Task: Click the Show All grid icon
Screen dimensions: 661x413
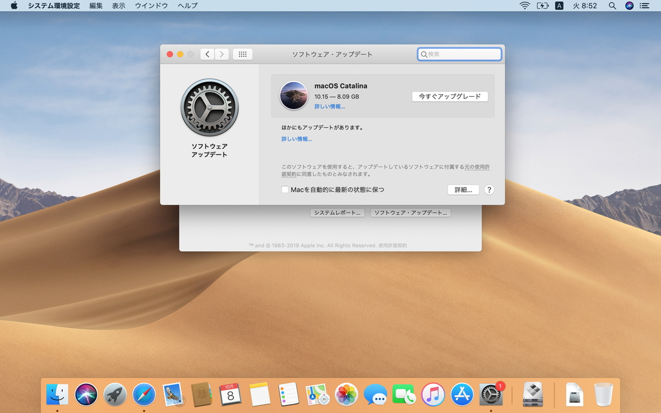Action: coord(242,54)
